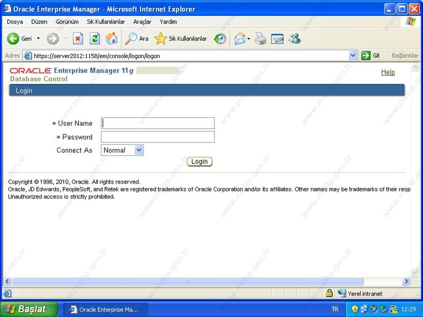Click the horizontal scrollbar left arrow
This screenshot has width=423, height=317.
[x=7, y=281]
